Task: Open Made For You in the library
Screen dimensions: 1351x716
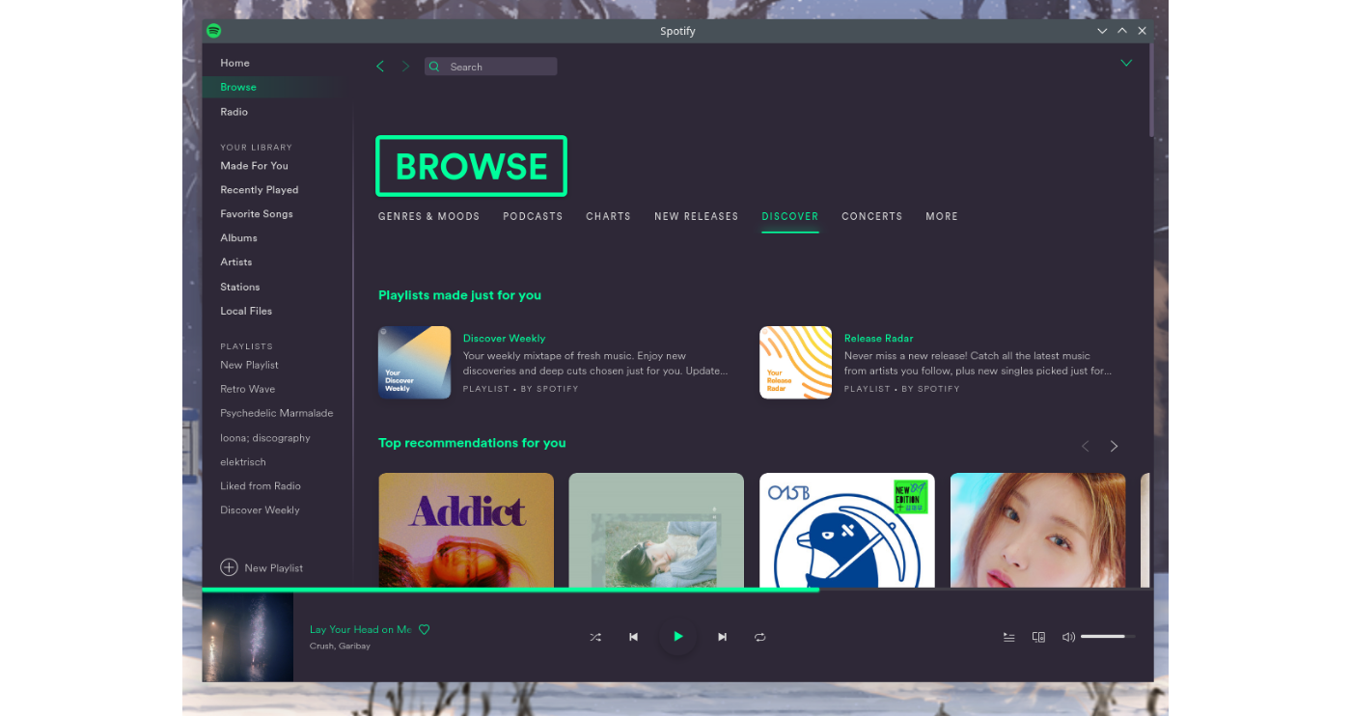Action: coord(254,166)
